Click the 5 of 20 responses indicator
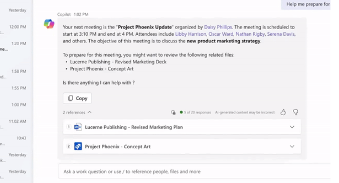This screenshot has width=339, height=183. 195,112
